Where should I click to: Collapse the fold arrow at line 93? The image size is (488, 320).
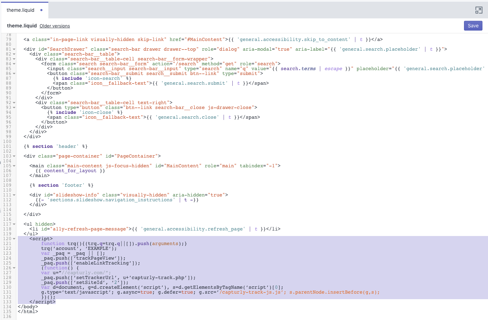[x=14, y=108]
